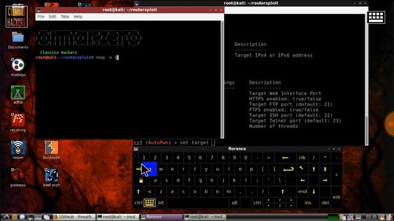Image resolution: width=394 pixels, height=221 pixels.
Task: Tap the Tab key on Florence keyboard
Action: (138, 169)
